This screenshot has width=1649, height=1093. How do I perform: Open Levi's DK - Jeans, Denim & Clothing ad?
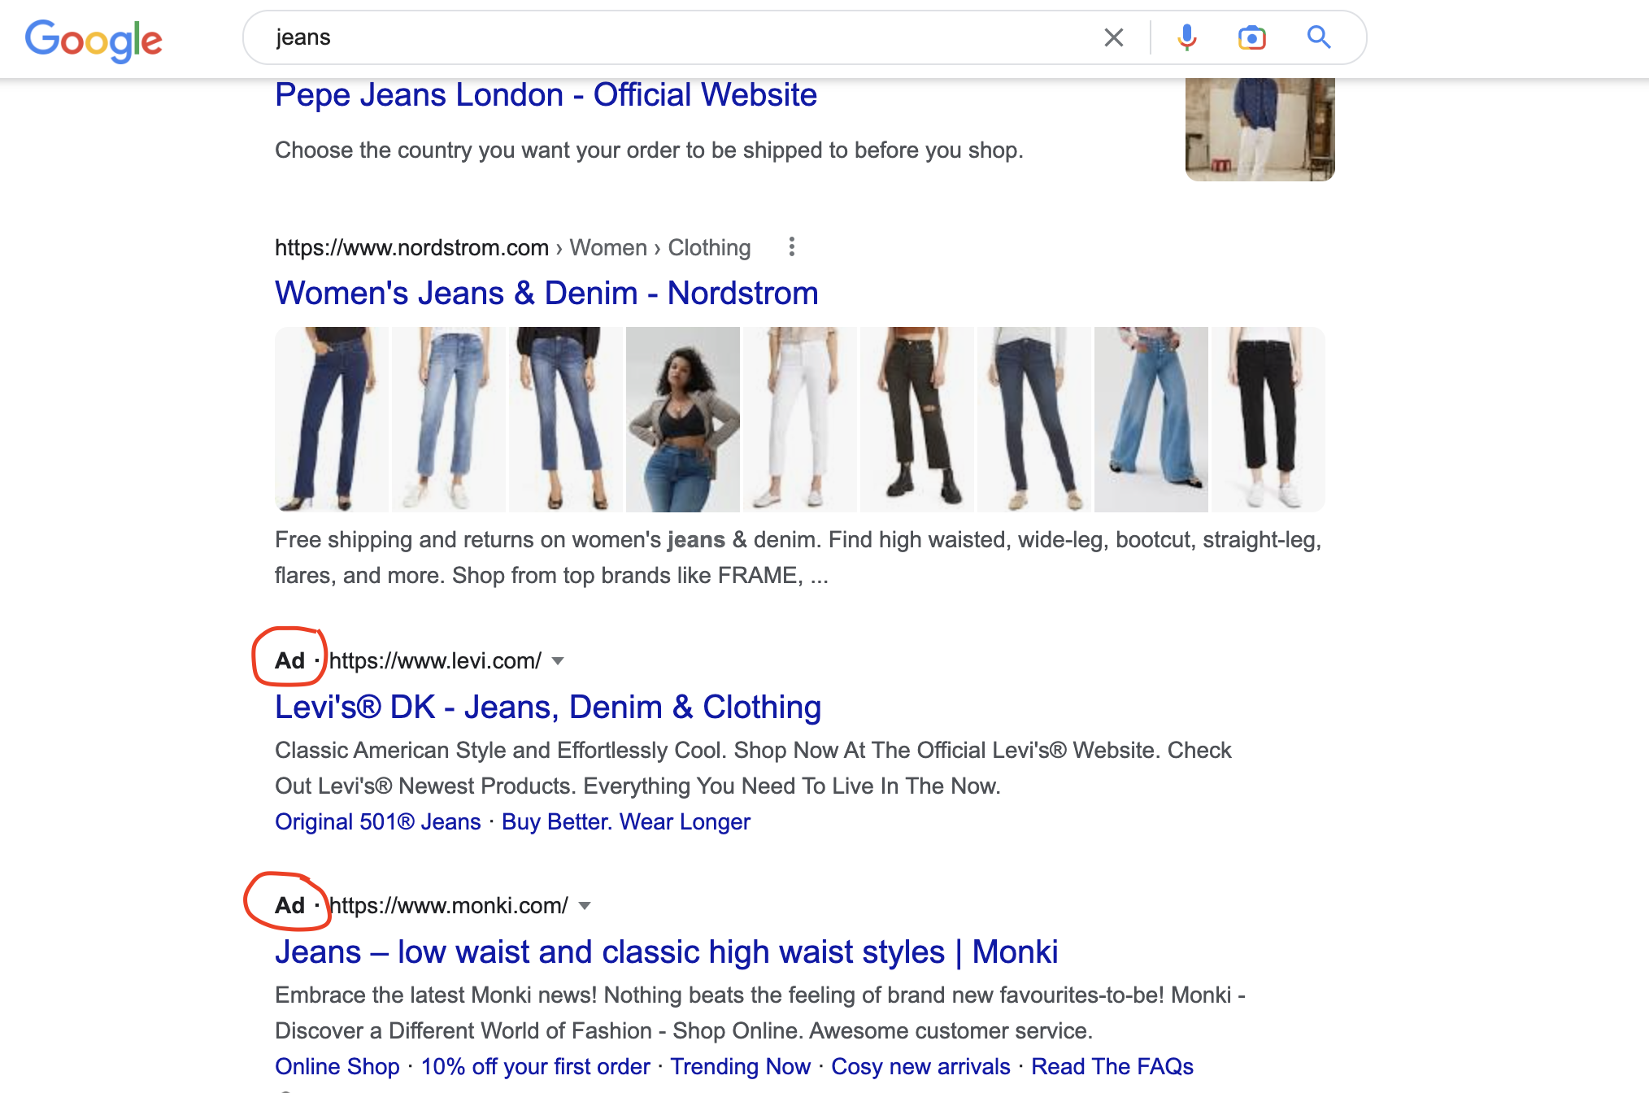(548, 707)
